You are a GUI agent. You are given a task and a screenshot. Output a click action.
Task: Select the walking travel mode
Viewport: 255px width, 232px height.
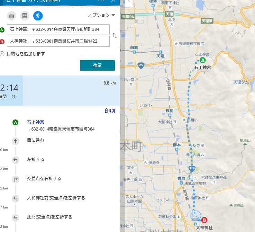coord(38,16)
